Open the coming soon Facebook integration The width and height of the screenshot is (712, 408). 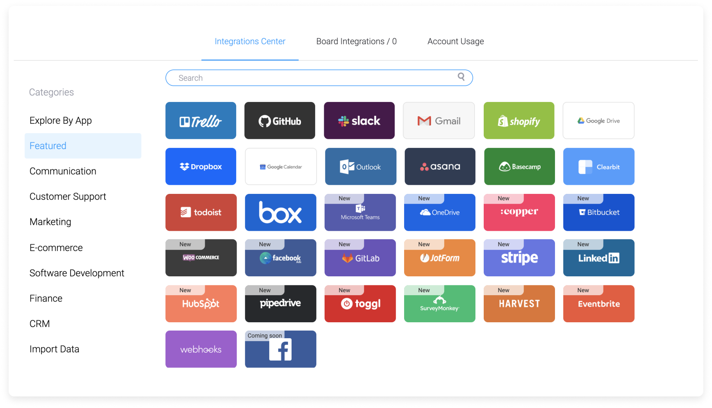click(280, 349)
